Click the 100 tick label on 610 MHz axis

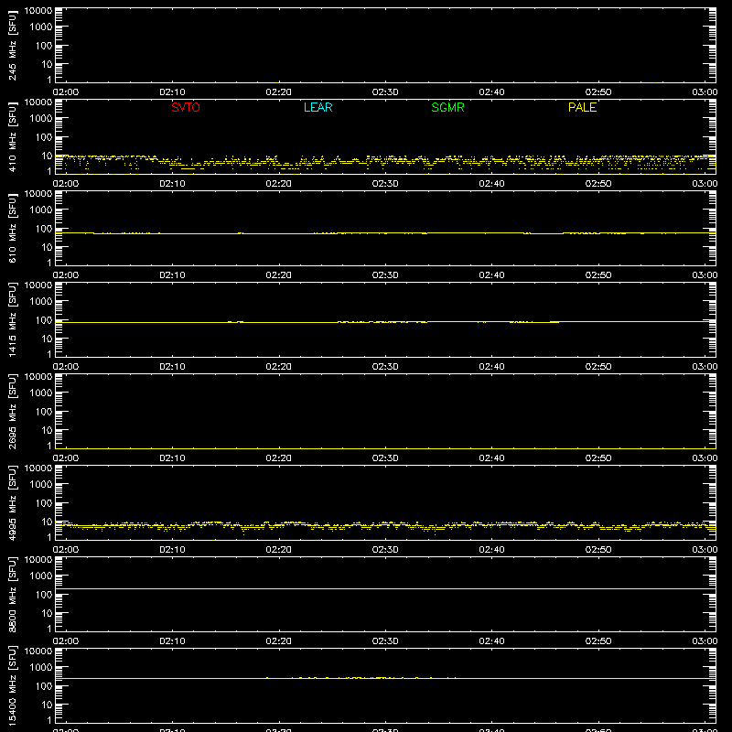click(x=44, y=229)
